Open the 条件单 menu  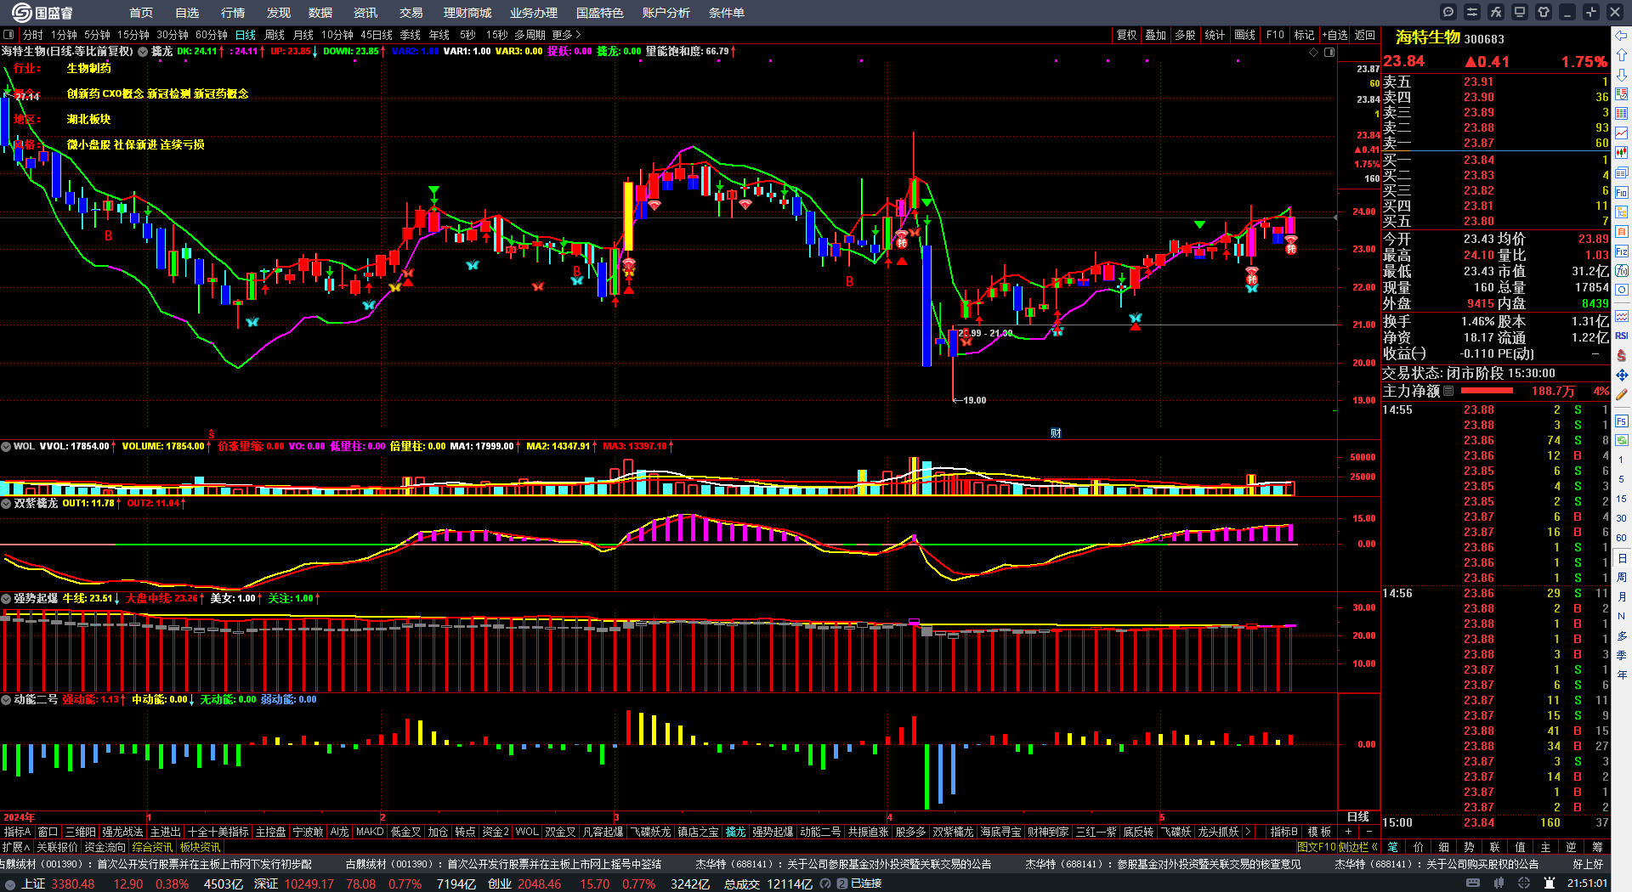click(727, 13)
